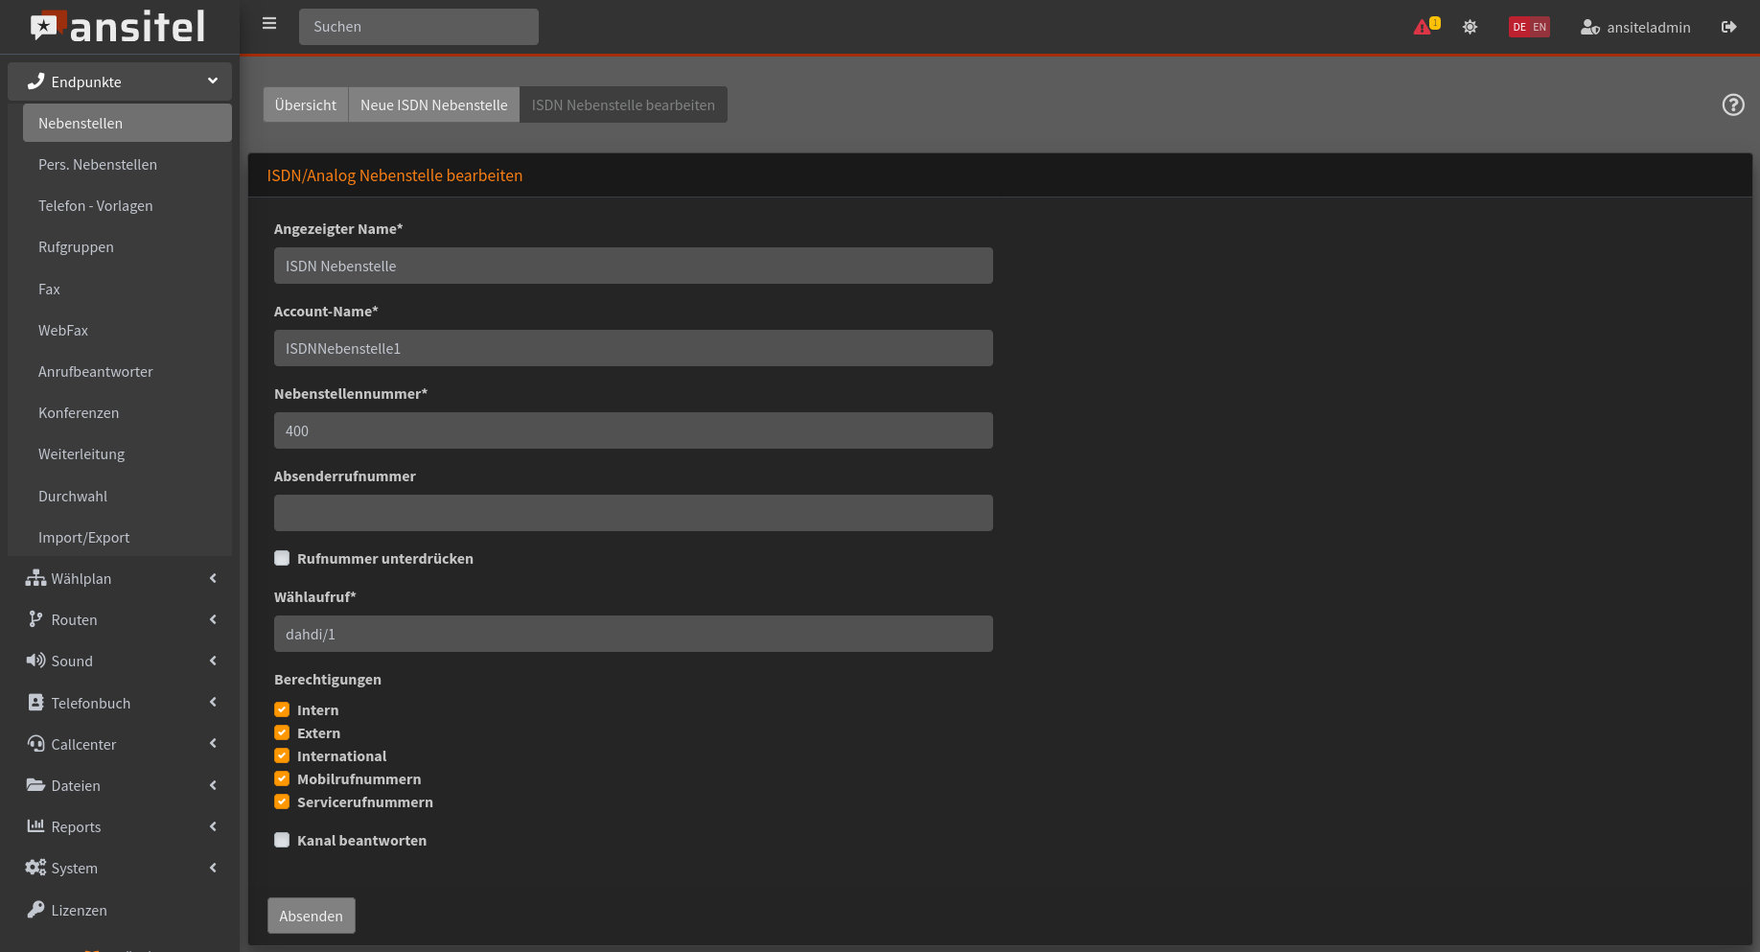Screen dimensions: 1760x952
Task: Switch to the Übersicht tab
Action: (x=306, y=104)
